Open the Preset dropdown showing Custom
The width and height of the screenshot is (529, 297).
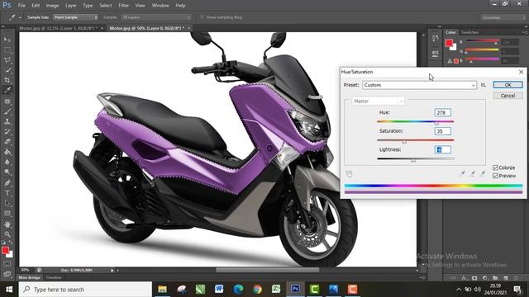point(419,85)
